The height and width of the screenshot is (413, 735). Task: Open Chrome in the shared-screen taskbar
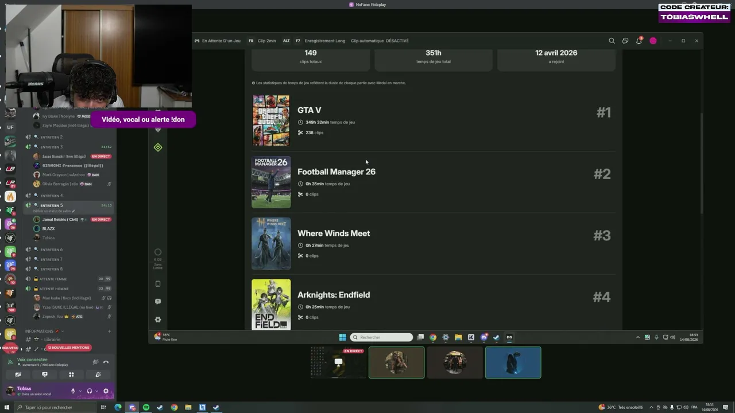tap(433, 337)
